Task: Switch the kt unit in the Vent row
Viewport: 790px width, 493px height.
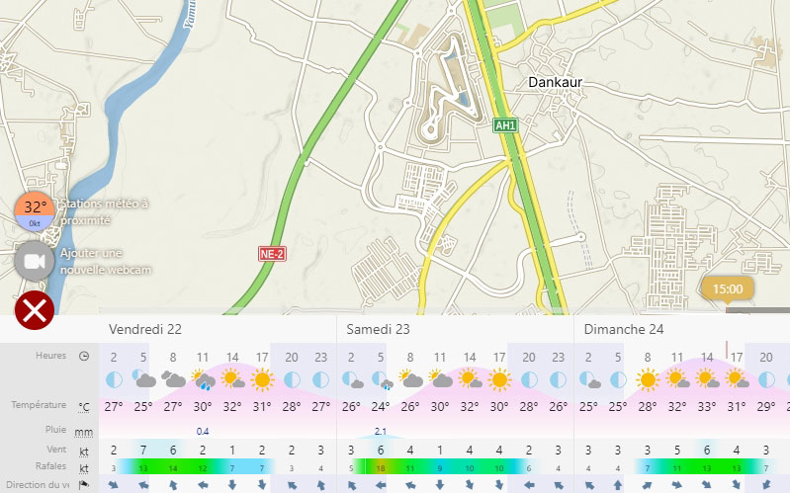Action: coord(84,451)
